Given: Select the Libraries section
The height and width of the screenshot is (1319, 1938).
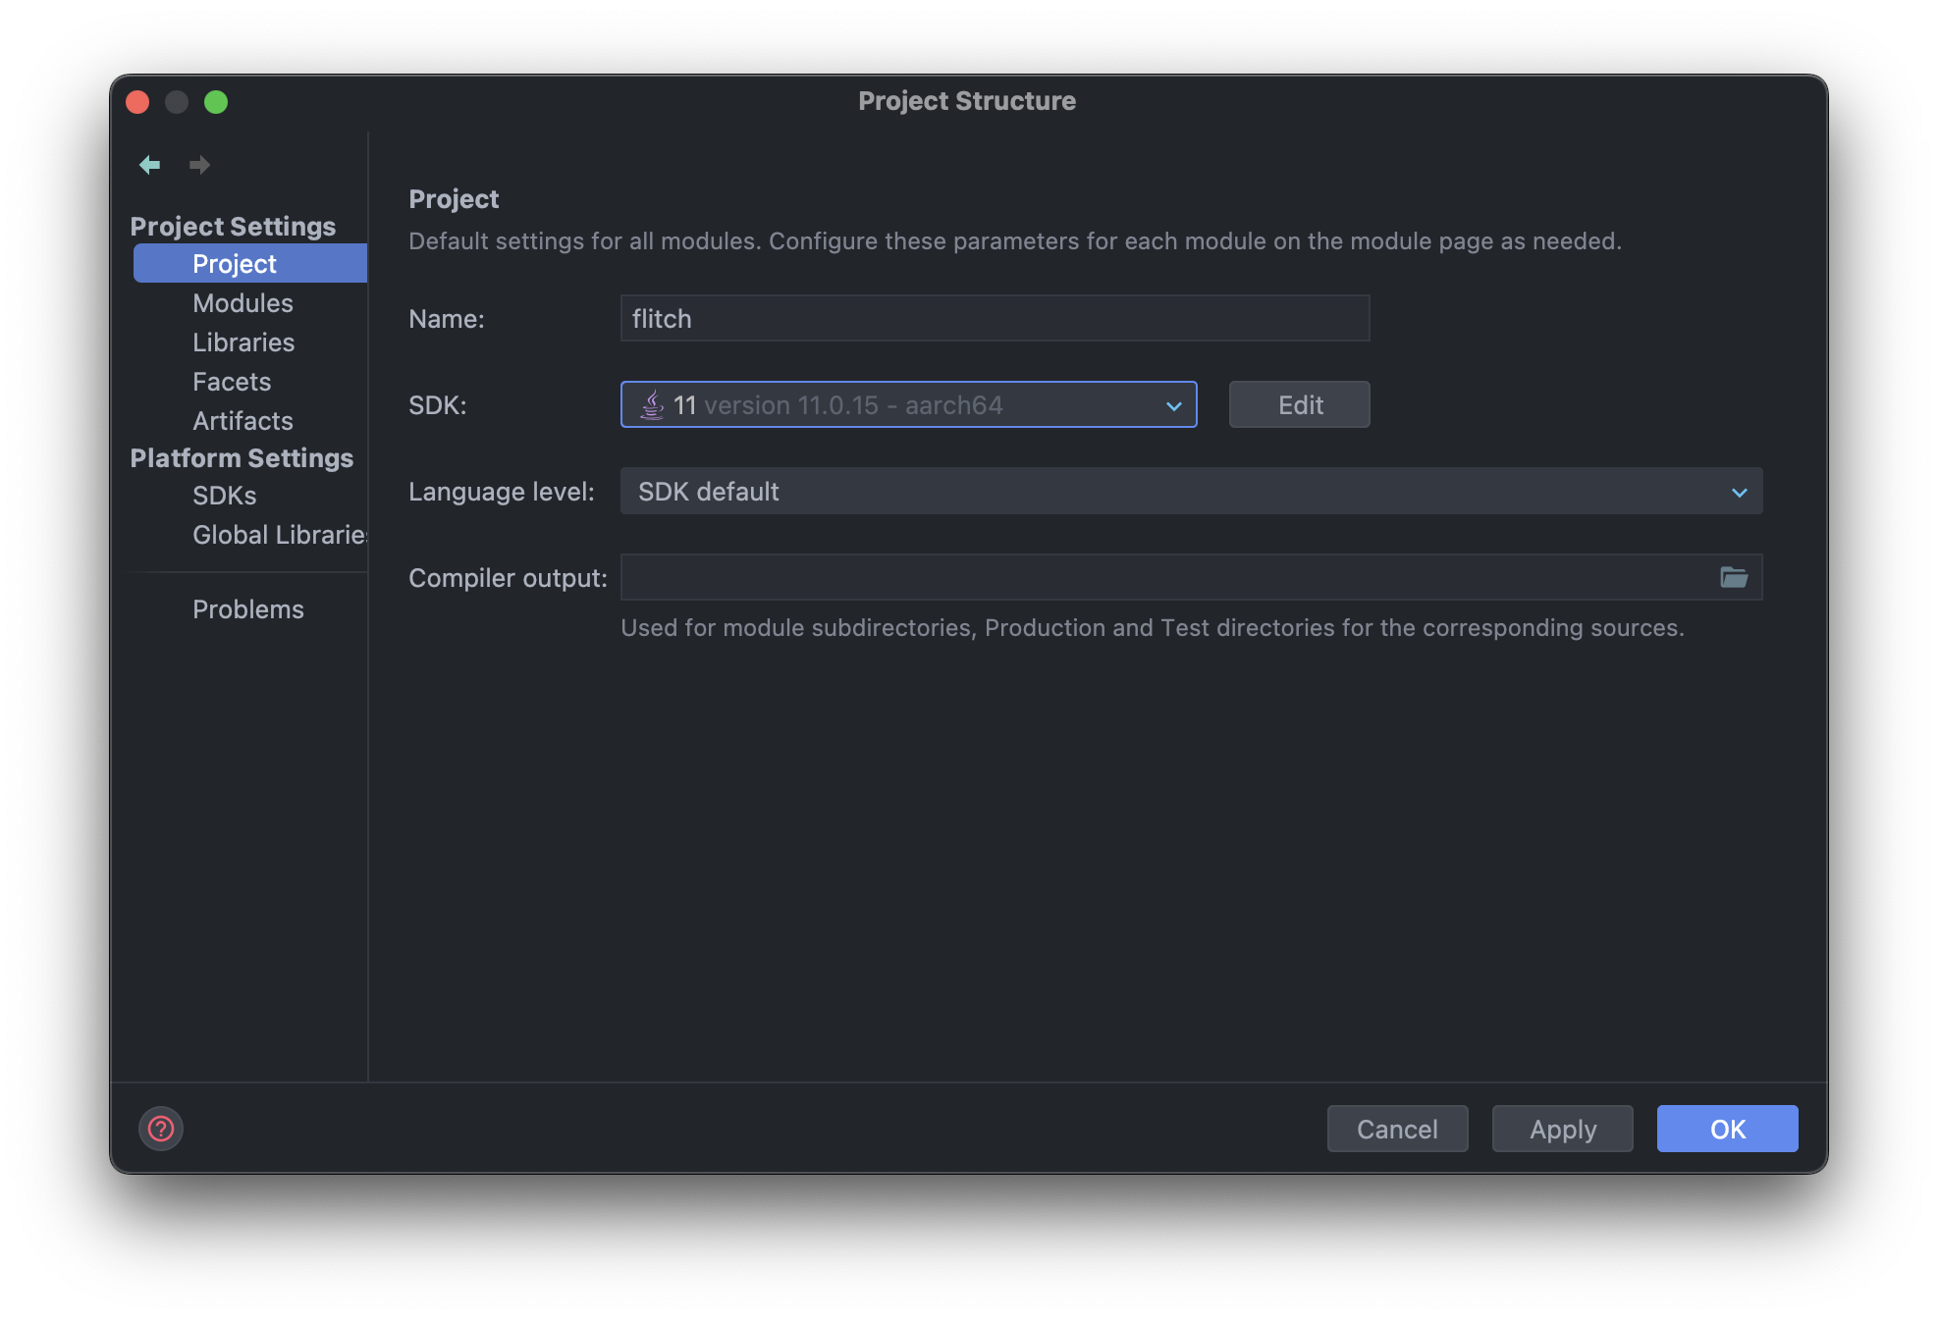Looking at the screenshot, I should tap(243, 342).
